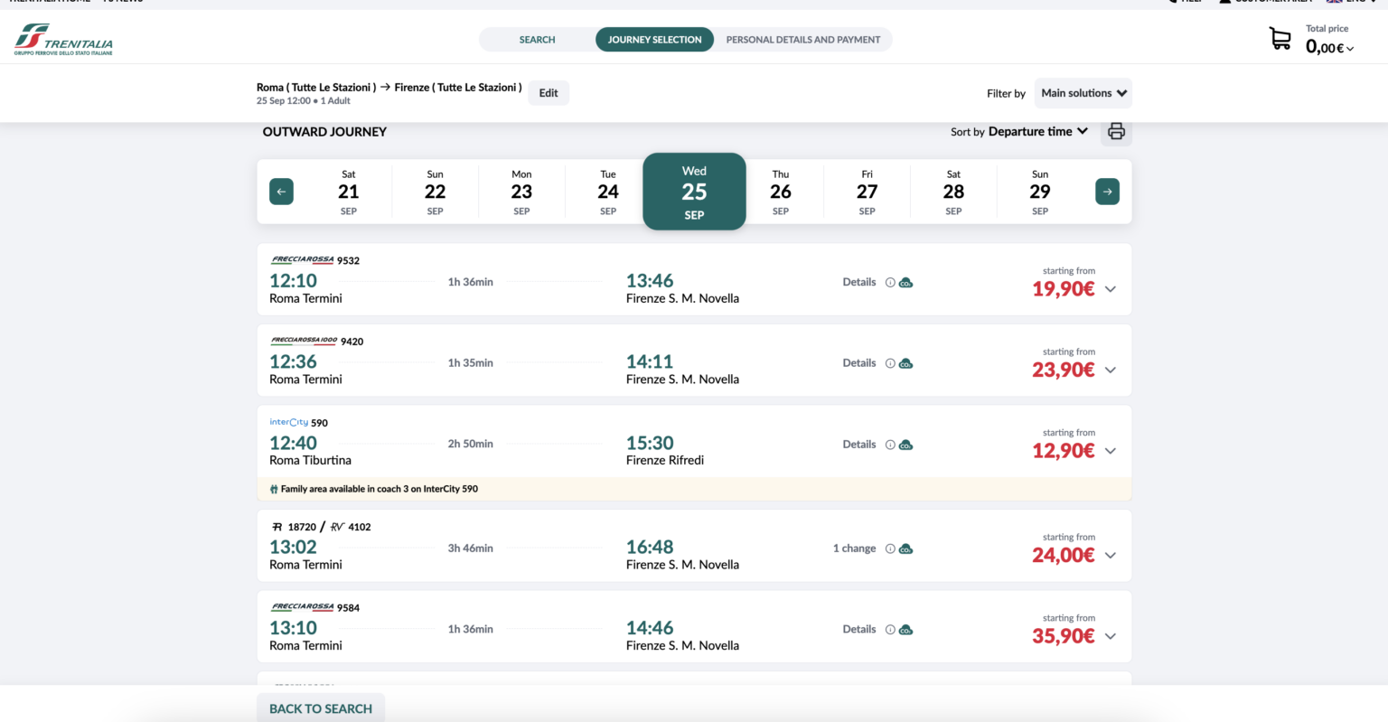
Task: Select Sat 21 Sep departure date
Action: 348,191
